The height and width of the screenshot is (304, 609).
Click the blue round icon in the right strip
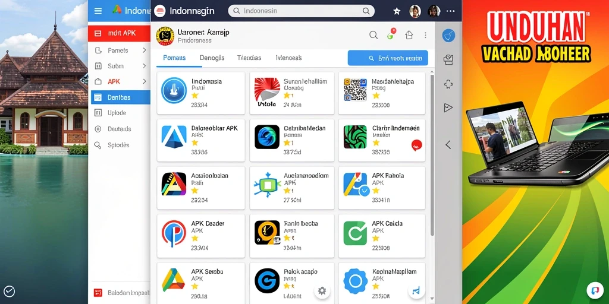coord(448,36)
